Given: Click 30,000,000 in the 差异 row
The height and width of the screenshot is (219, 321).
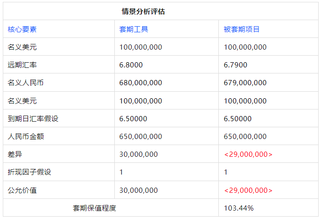Looking at the screenshot, I should [139, 154].
